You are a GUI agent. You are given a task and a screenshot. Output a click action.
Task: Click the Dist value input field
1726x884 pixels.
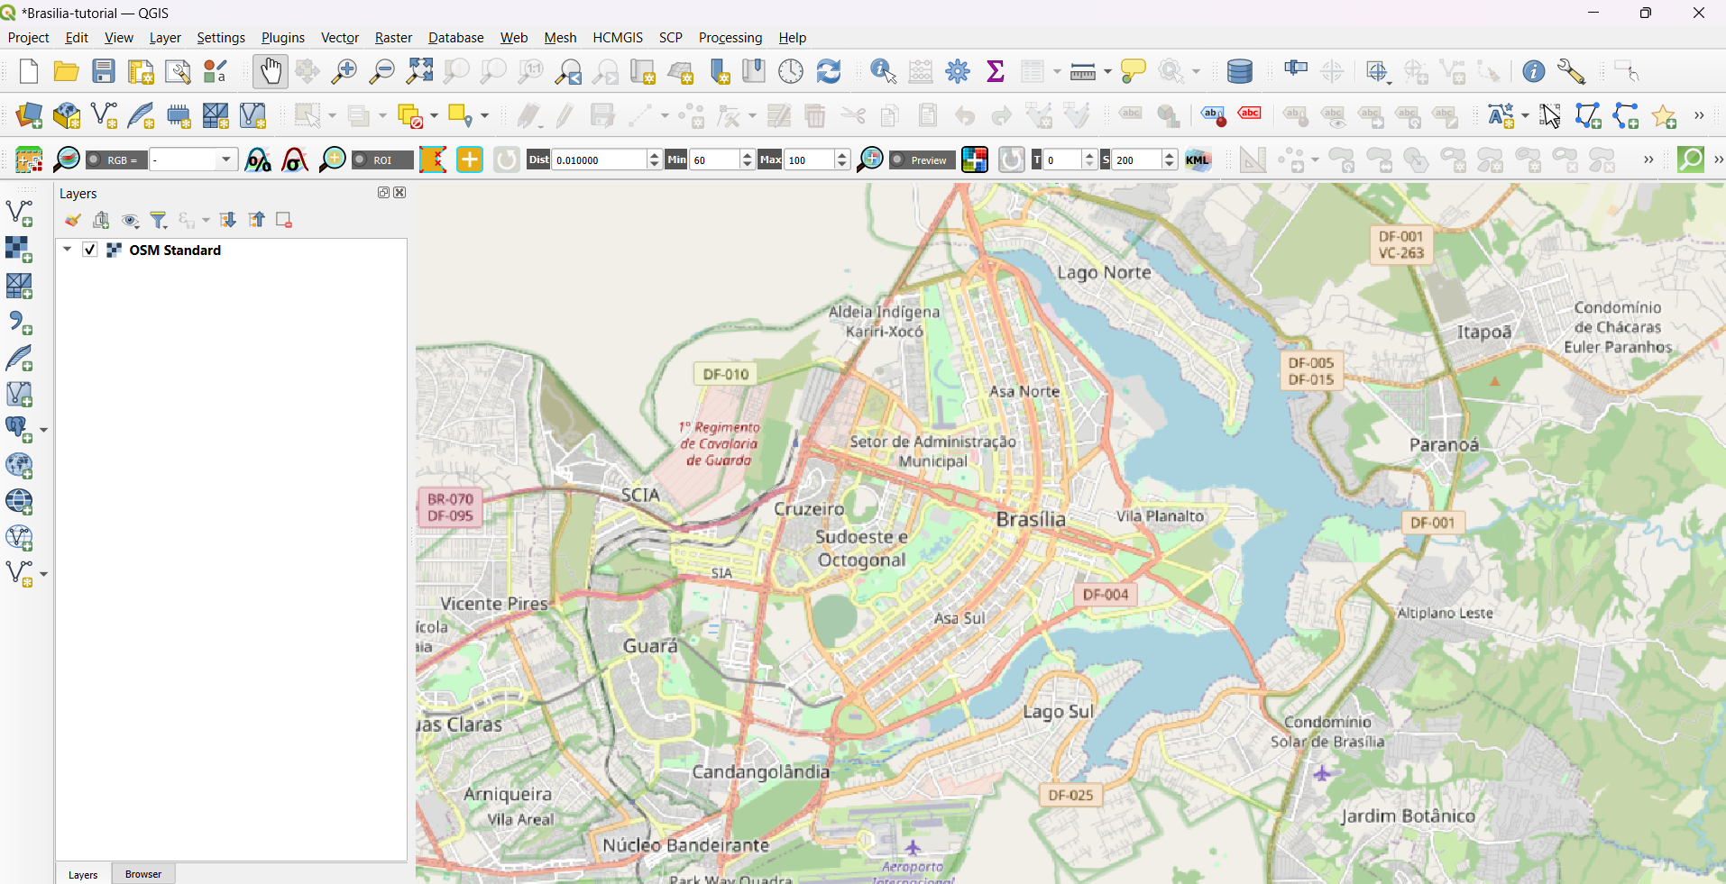[x=600, y=159]
